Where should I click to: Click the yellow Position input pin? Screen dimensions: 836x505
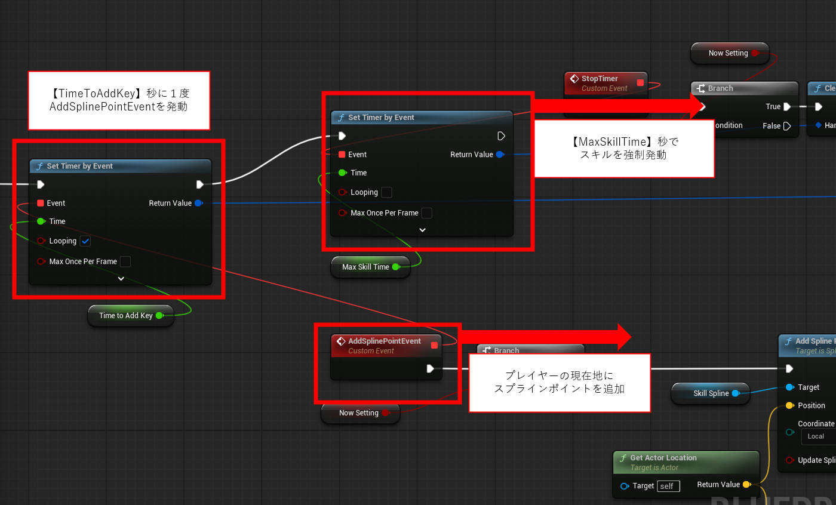click(789, 406)
